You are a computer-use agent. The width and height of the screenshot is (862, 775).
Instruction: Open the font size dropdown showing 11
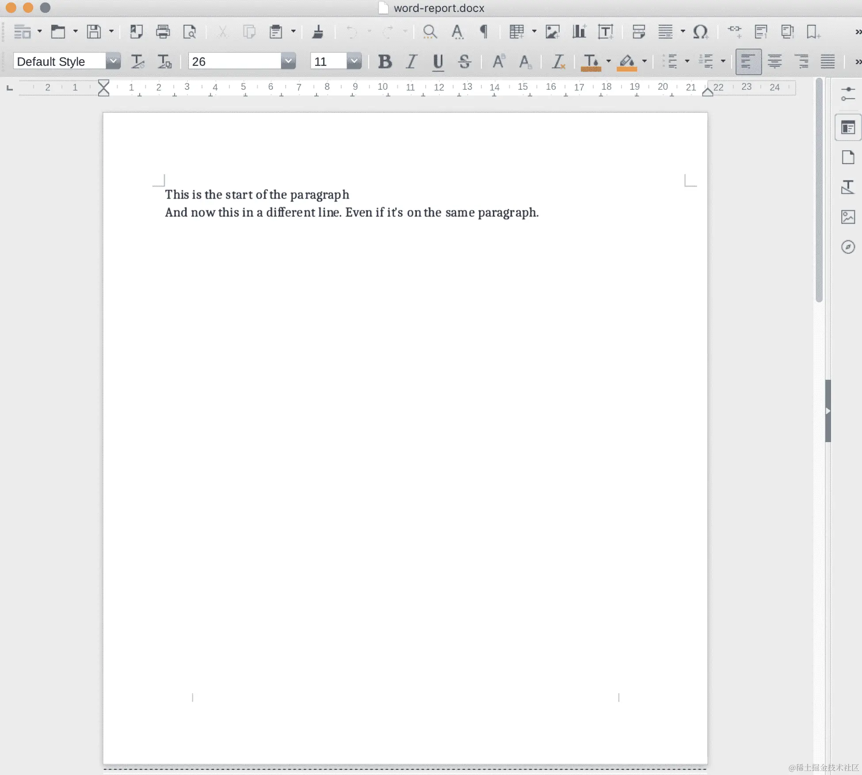(x=354, y=61)
